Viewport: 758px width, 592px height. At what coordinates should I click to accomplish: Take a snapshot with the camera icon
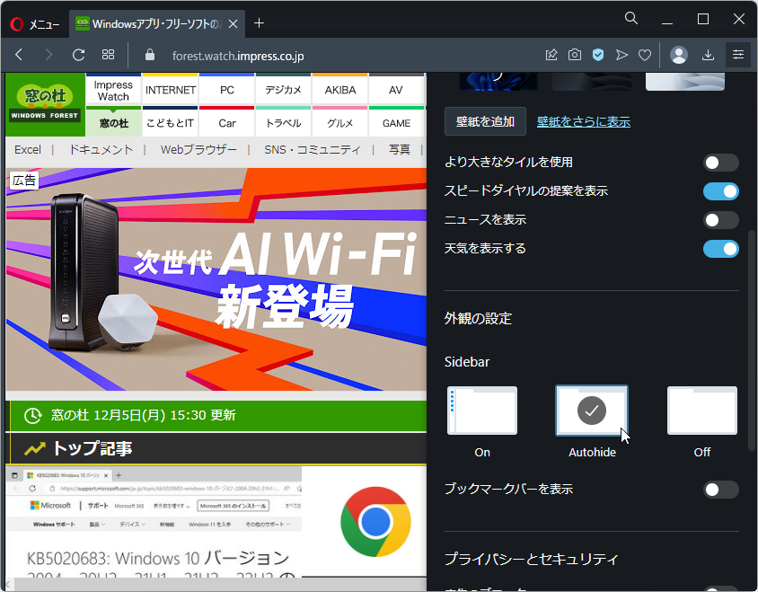[x=574, y=55]
